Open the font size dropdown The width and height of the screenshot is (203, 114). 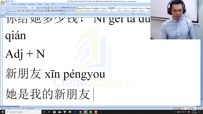[35, 8]
